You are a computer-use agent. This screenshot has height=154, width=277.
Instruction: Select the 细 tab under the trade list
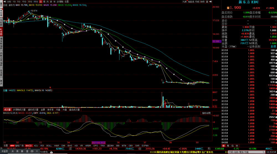coord(223,146)
